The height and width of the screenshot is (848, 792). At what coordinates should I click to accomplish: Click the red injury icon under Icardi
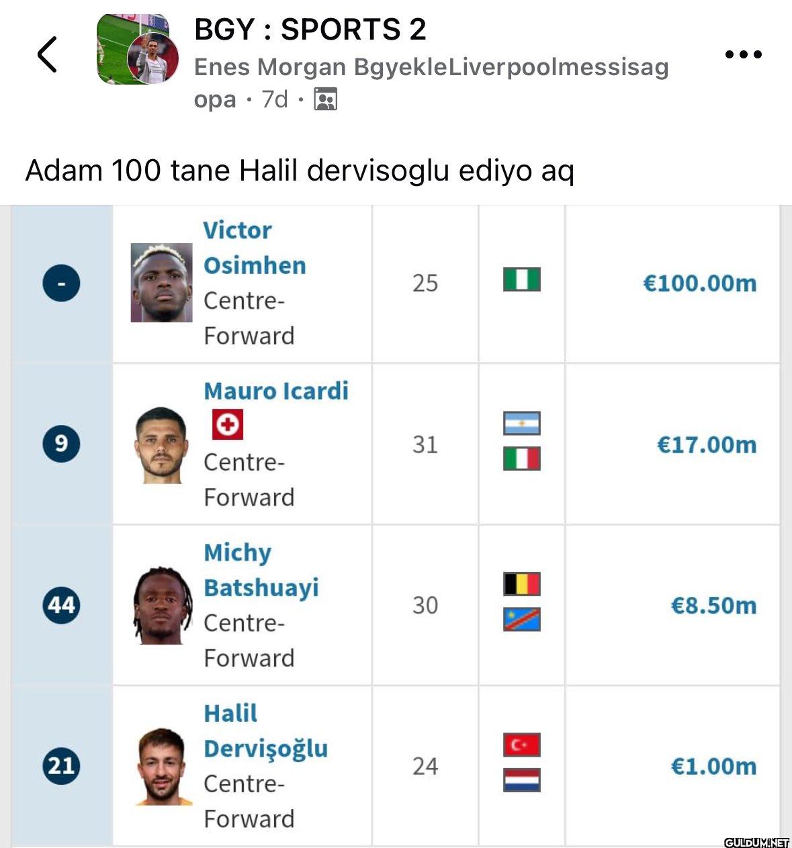(x=227, y=425)
